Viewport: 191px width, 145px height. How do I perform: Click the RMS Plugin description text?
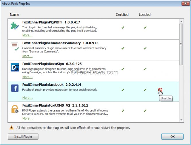tap(65, 112)
